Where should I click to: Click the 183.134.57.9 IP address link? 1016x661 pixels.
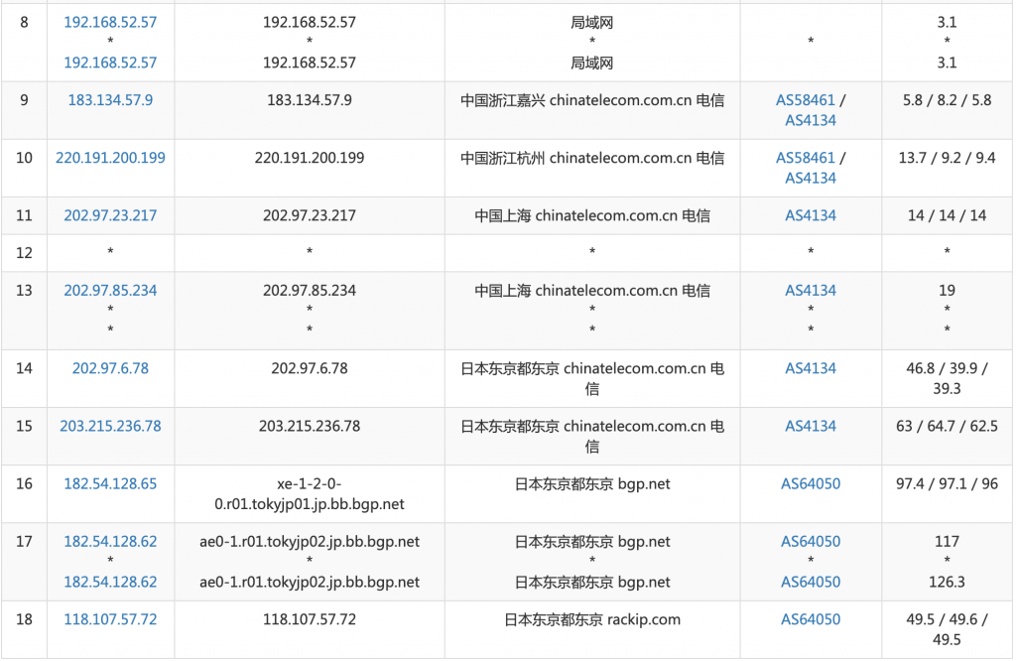tap(109, 99)
